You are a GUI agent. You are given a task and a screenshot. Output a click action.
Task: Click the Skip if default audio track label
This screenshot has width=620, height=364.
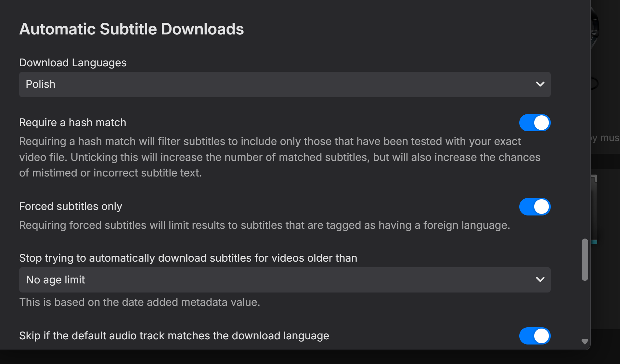[x=174, y=336]
